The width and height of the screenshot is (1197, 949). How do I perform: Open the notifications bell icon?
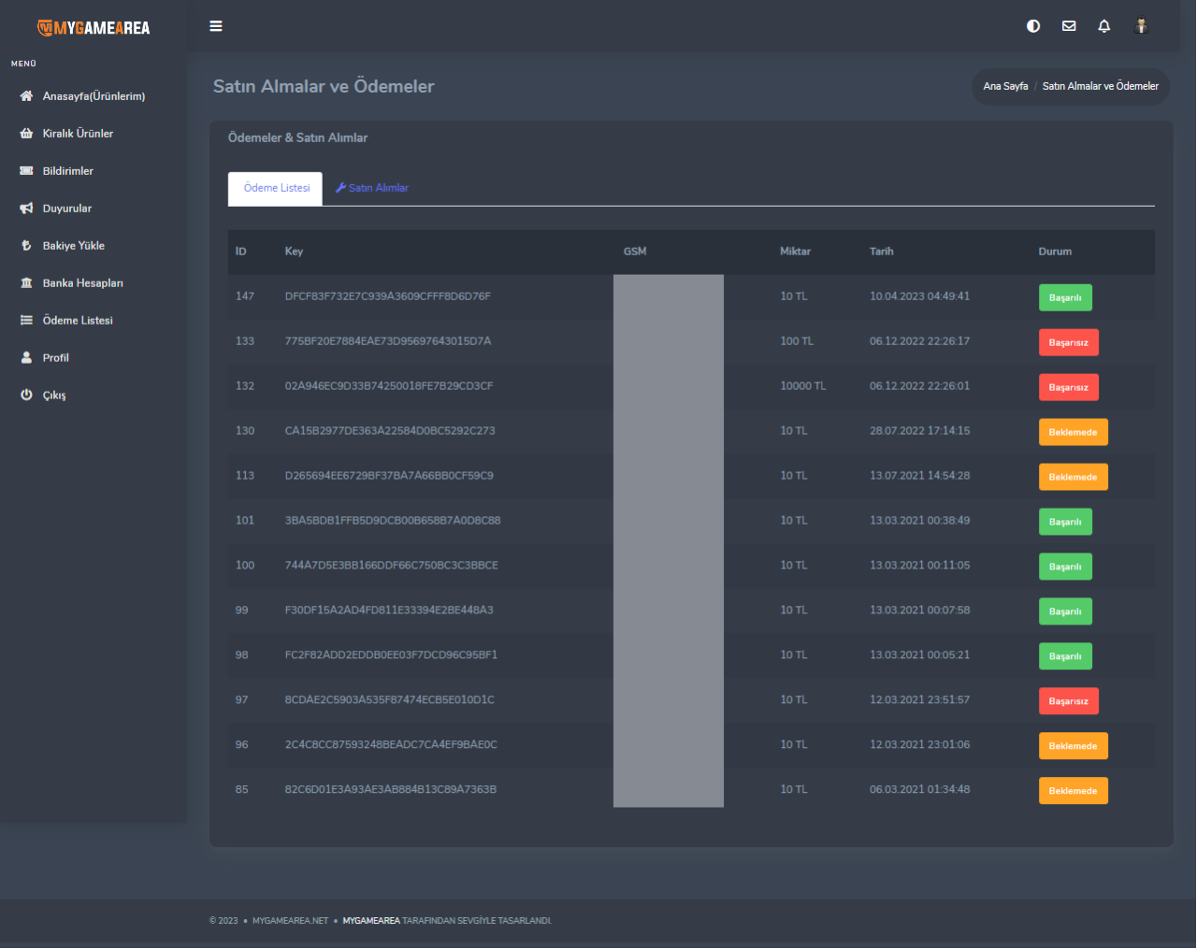(1104, 26)
